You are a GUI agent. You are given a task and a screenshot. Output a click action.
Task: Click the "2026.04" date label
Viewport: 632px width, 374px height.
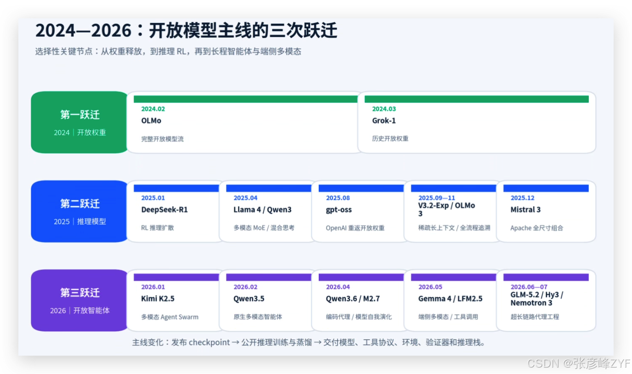[338, 287]
